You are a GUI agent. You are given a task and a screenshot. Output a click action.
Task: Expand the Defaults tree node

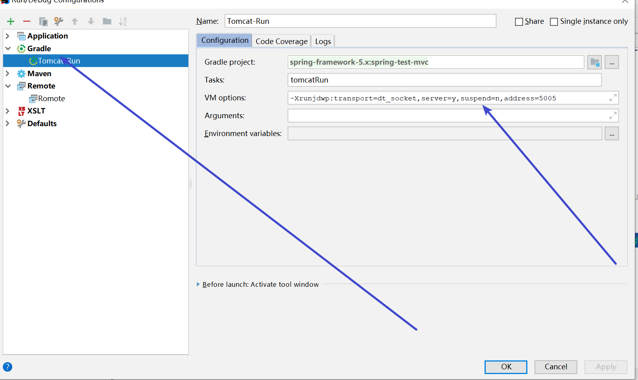coord(8,123)
